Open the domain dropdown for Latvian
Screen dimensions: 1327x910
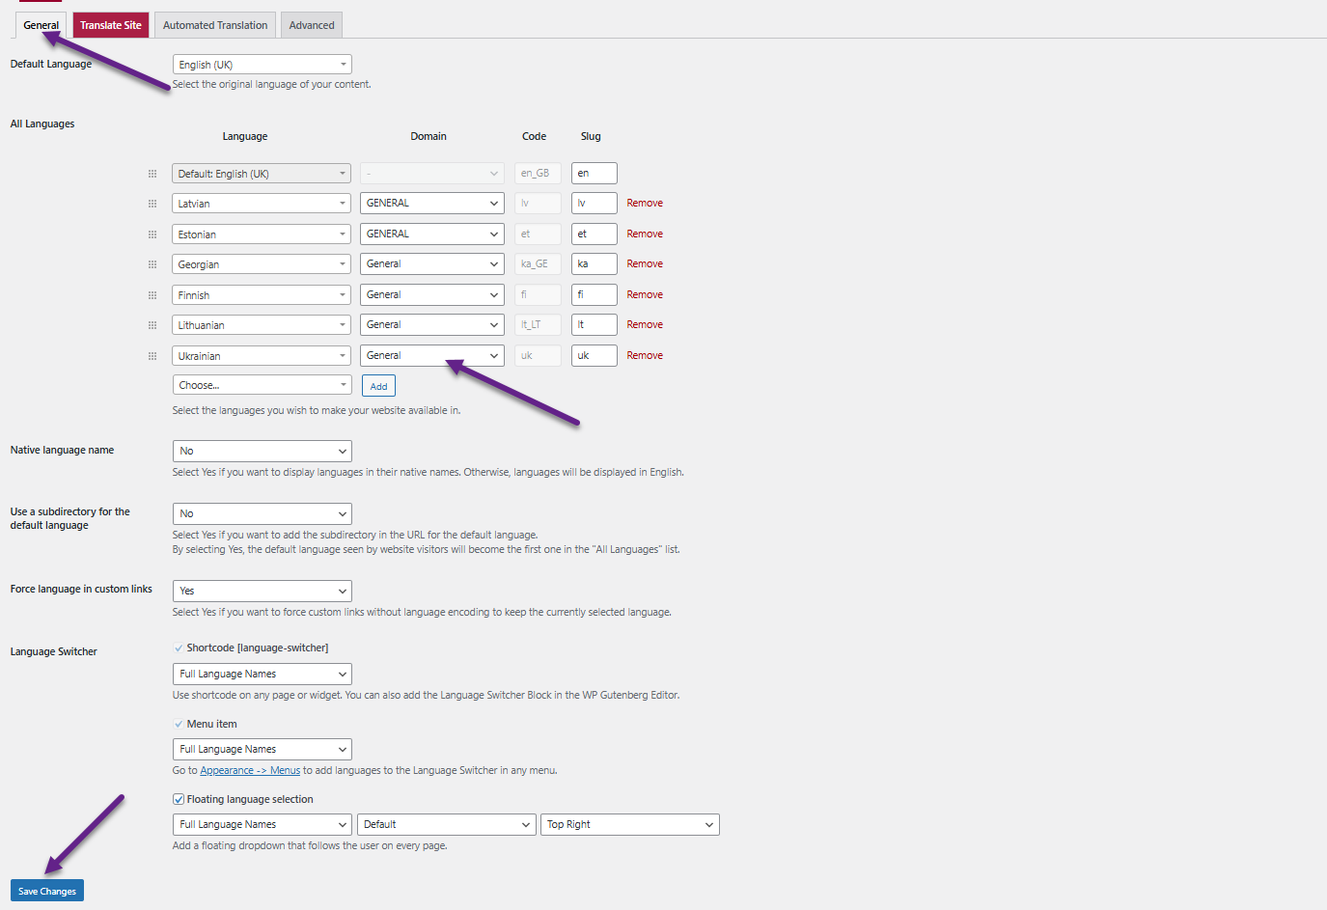[x=432, y=203]
